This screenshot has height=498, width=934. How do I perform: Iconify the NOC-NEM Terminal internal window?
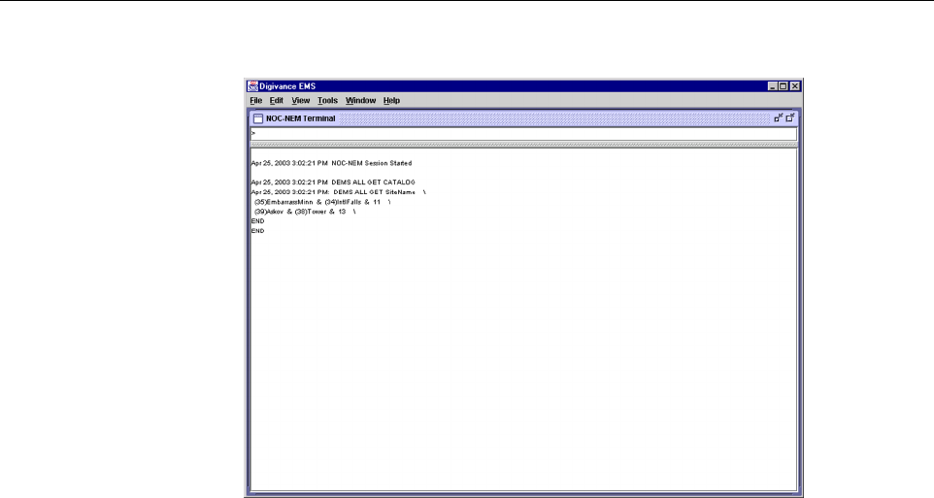[x=778, y=118]
